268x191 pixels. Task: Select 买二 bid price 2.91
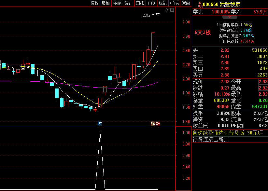pyautogui.click(x=225, y=56)
